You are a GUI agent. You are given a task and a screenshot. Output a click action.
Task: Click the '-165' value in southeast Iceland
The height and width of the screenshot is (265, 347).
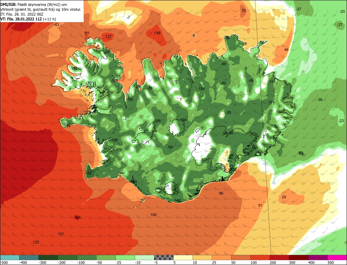pos(255,148)
